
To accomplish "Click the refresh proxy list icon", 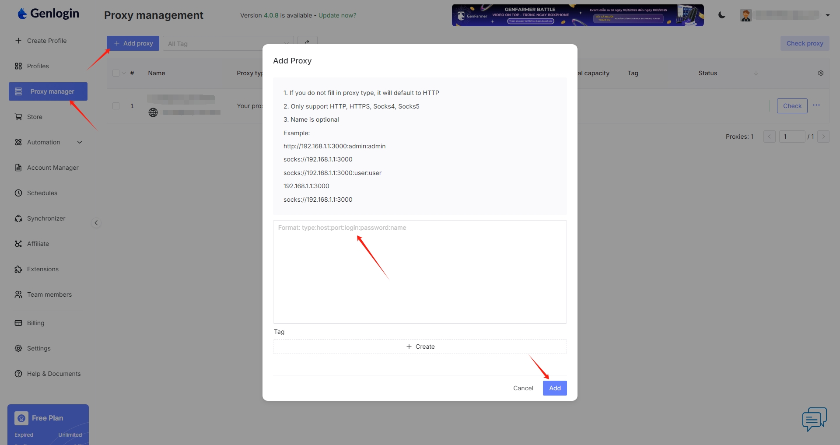I will point(308,42).
